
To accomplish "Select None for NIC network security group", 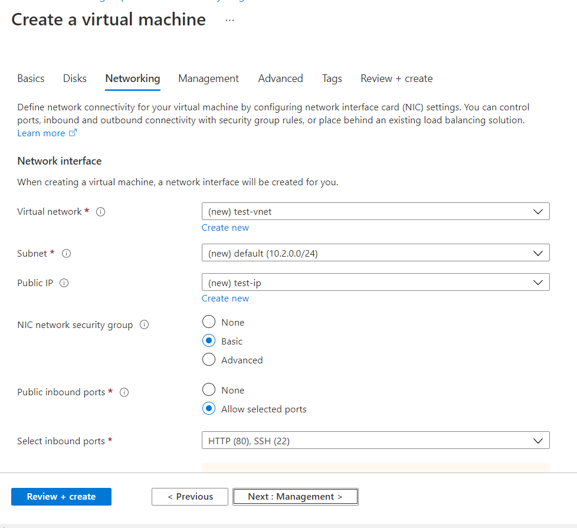I will coord(209,322).
